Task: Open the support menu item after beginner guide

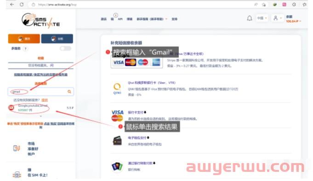Action: coord(175,19)
